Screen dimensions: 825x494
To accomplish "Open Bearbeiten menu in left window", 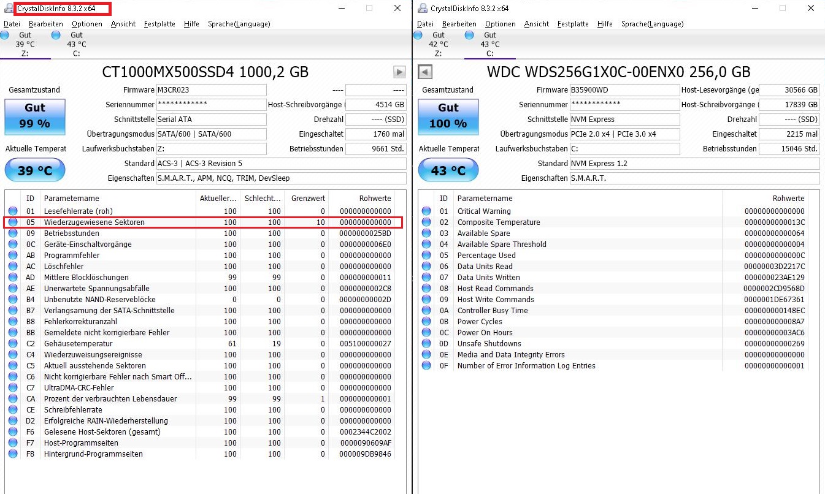I will click(46, 24).
